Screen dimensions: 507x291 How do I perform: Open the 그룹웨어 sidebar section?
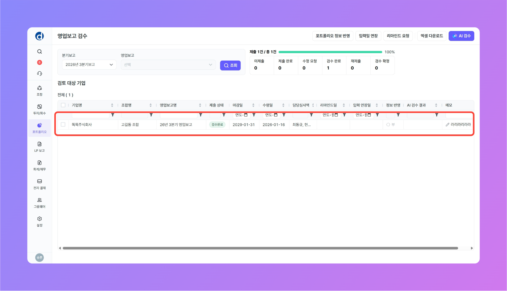click(x=39, y=203)
